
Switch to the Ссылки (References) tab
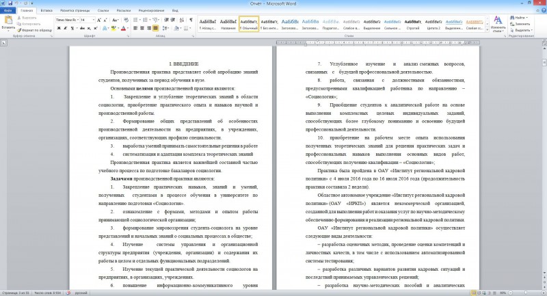[x=103, y=11]
